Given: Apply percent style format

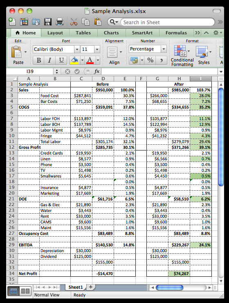Looking at the screenshot, I should (x=150, y=60).
